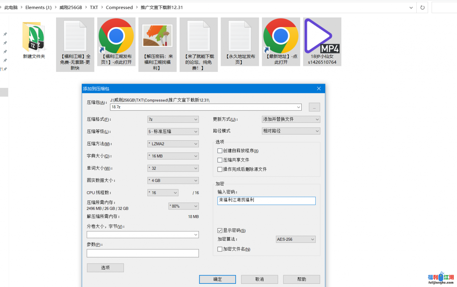Open archive path browser with ... button
457x287 pixels.
coord(314,107)
